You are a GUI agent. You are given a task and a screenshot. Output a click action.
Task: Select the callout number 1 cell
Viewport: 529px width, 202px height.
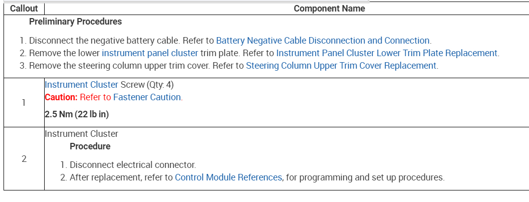coord(24,103)
